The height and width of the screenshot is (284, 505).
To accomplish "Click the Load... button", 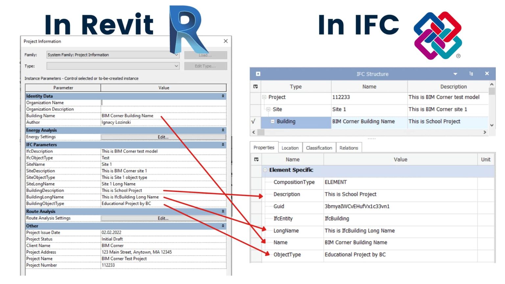I will 205,55.
